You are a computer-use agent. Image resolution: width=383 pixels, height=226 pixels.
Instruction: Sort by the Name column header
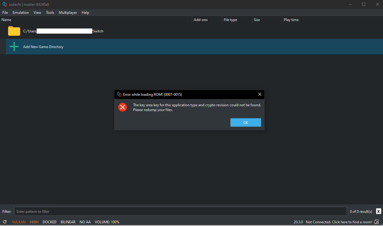[96, 20]
